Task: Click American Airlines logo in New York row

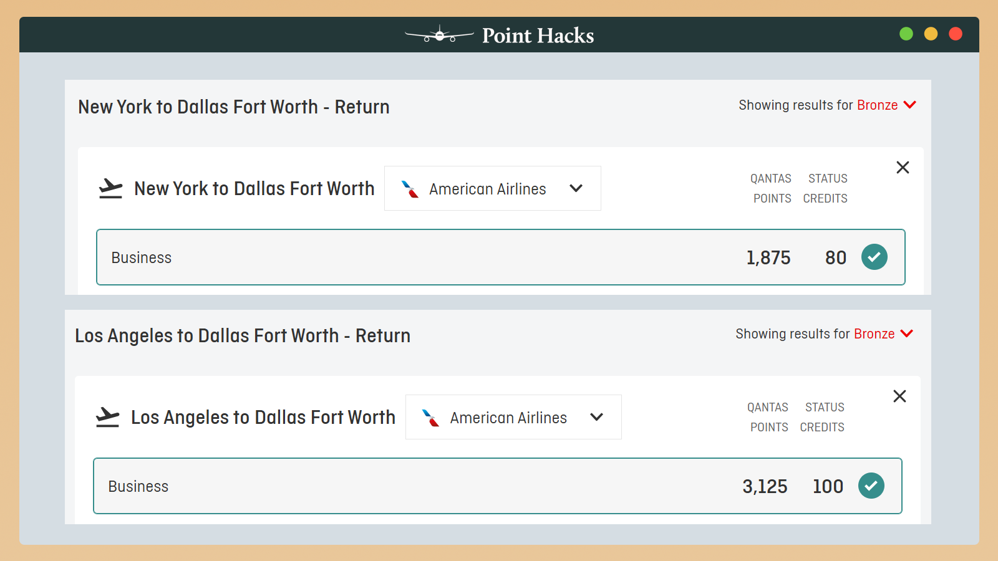Action: coord(410,189)
